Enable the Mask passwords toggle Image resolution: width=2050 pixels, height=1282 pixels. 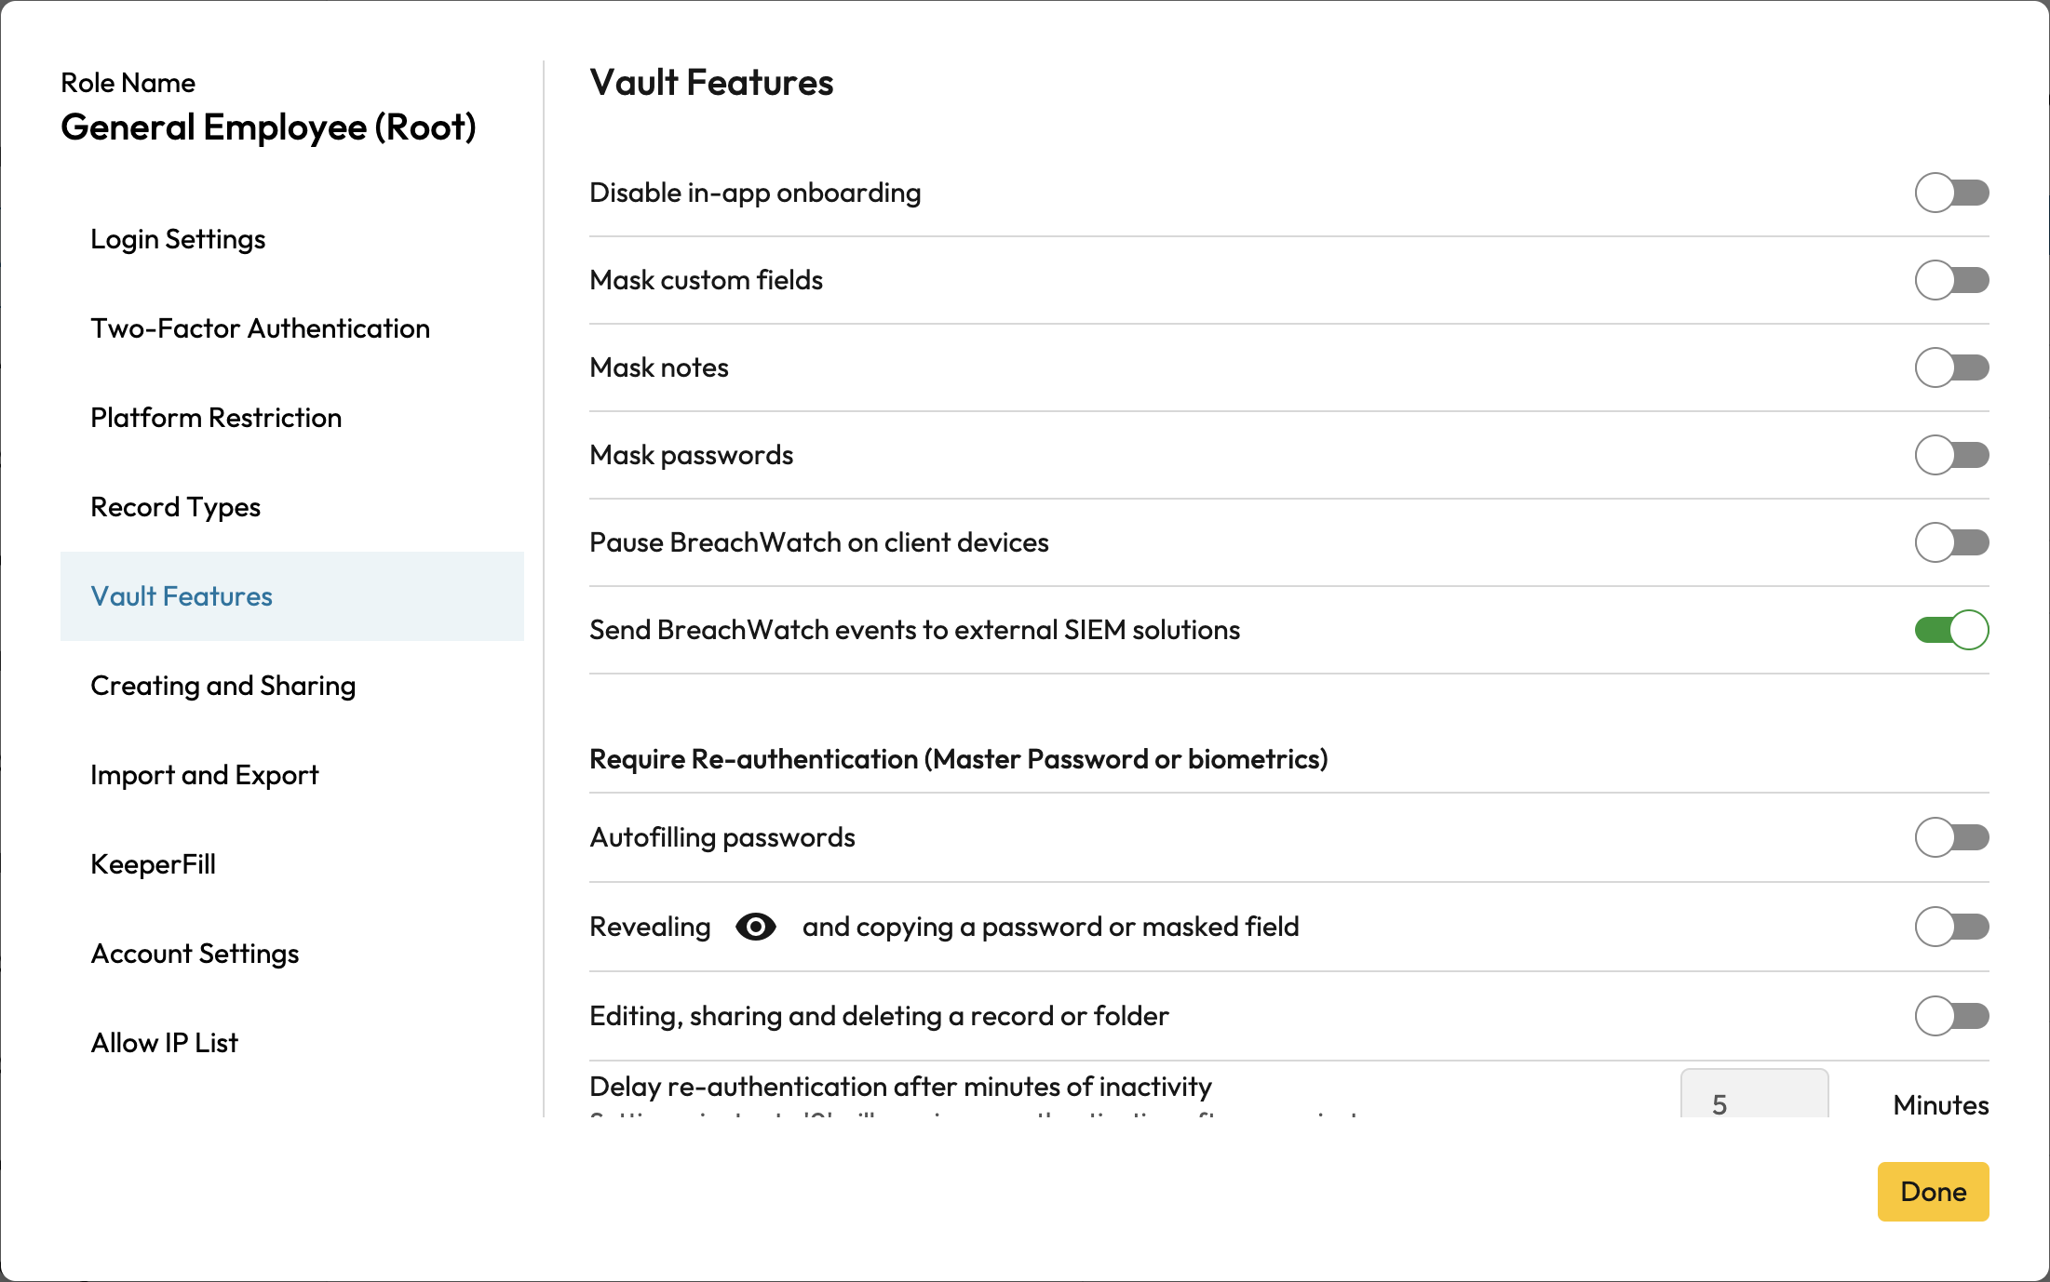(x=1951, y=455)
